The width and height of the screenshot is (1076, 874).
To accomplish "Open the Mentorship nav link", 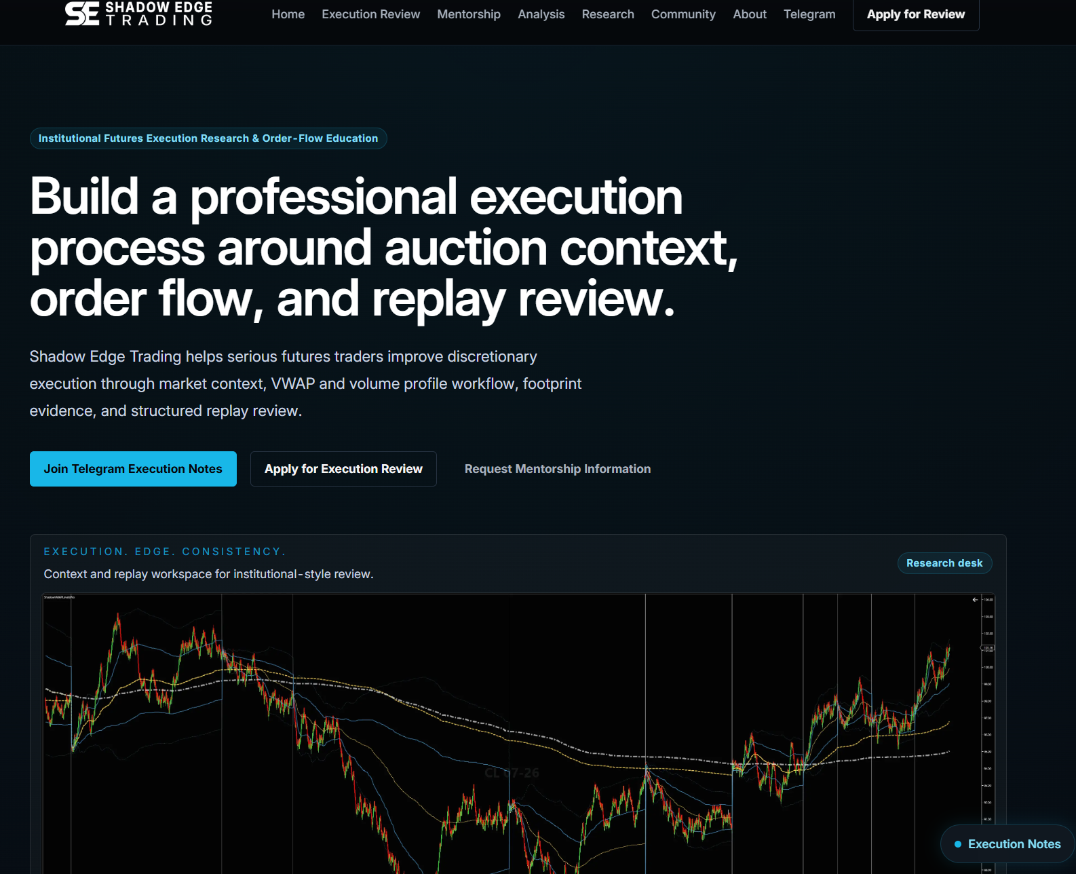I will pyautogui.click(x=469, y=14).
